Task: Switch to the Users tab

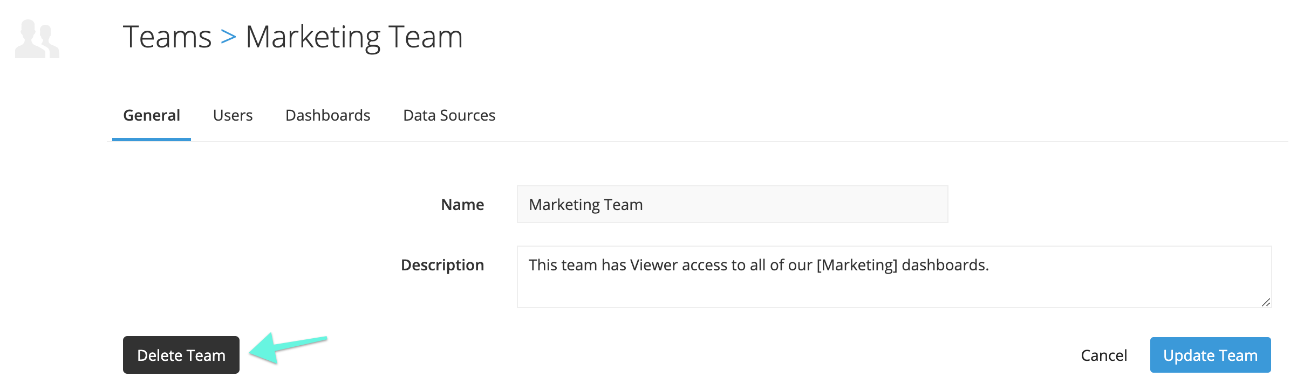Action: coord(233,115)
